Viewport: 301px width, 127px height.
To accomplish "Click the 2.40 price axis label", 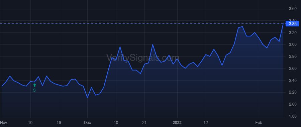I will click(x=293, y=81).
